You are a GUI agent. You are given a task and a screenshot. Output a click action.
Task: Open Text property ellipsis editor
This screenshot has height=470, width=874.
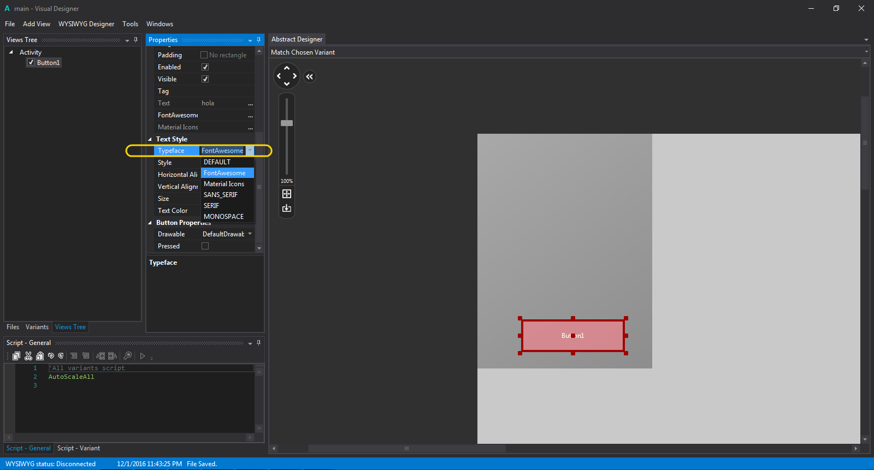click(x=250, y=103)
